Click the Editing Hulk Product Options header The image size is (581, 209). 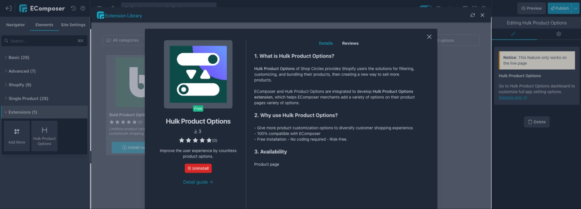tap(536, 23)
